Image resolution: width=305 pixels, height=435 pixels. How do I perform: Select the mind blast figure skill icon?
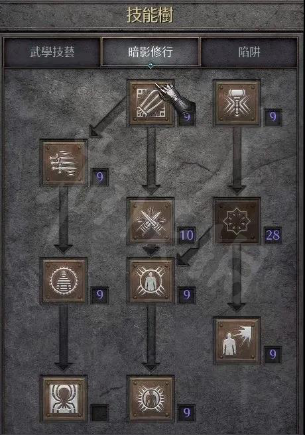[x=237, y=340]
